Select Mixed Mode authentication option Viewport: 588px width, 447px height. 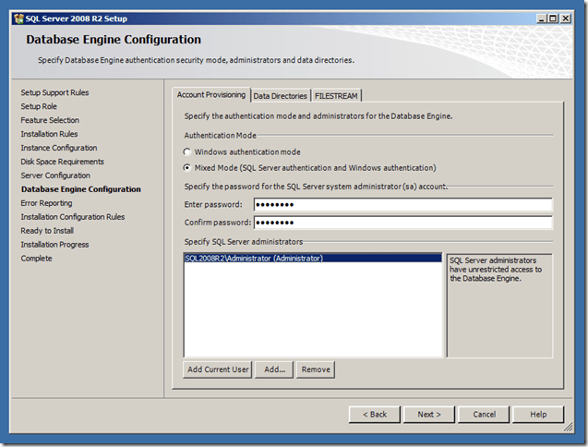pos(188,168)
